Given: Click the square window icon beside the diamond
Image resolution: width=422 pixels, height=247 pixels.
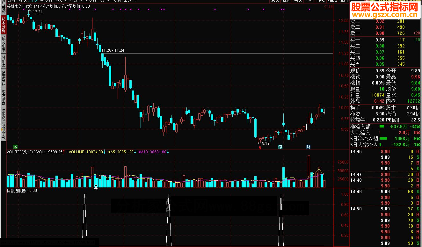Looking at the screenshot, I should tap(330, 6).
